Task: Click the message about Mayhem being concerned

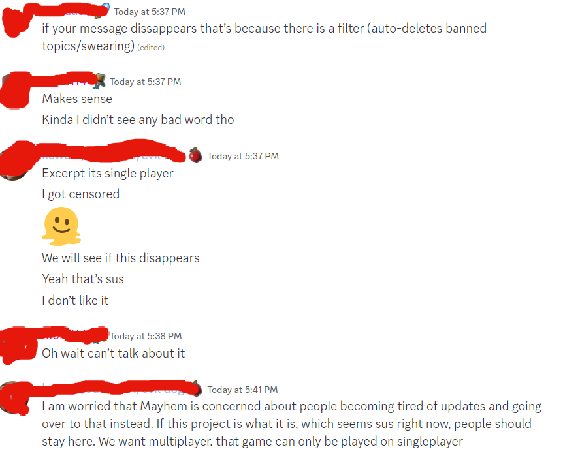Action: tap(291, 423)
